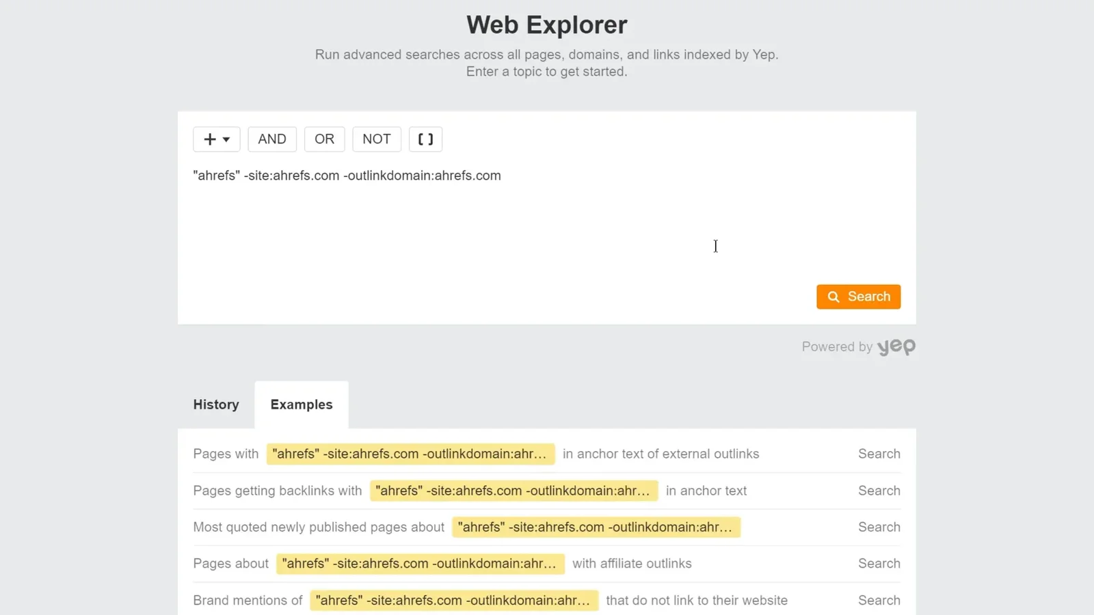Click highlighted query in 'Pages getting backlinks' row
Image resolution: width=1094 pixels, height=615 pixels.
(x=513, y=491)
